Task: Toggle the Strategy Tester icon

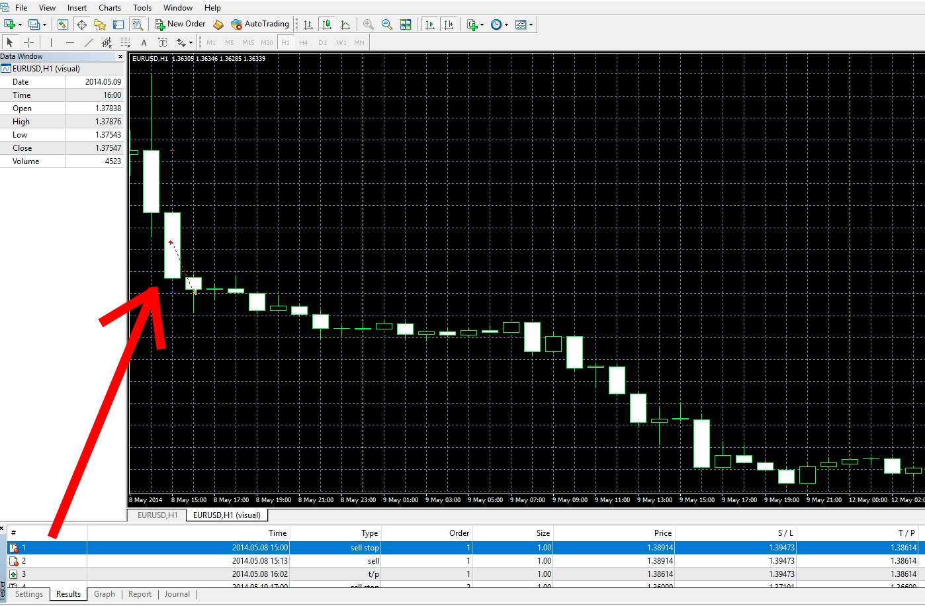Action: [137, 24]
